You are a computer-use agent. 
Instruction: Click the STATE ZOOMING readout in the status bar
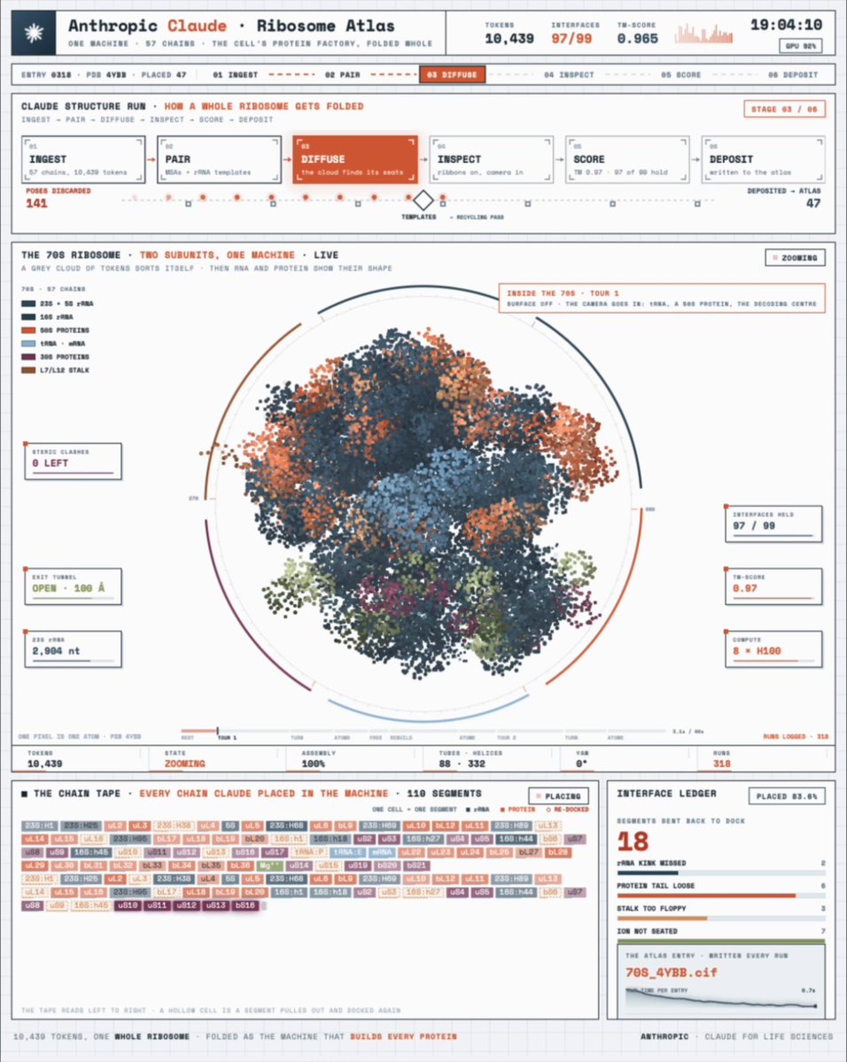(185, 760)
